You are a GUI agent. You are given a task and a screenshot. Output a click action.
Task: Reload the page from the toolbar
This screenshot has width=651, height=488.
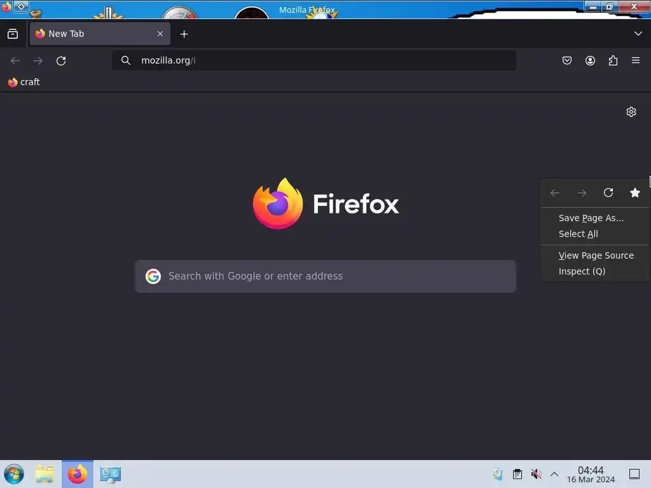tap(61, 60)
